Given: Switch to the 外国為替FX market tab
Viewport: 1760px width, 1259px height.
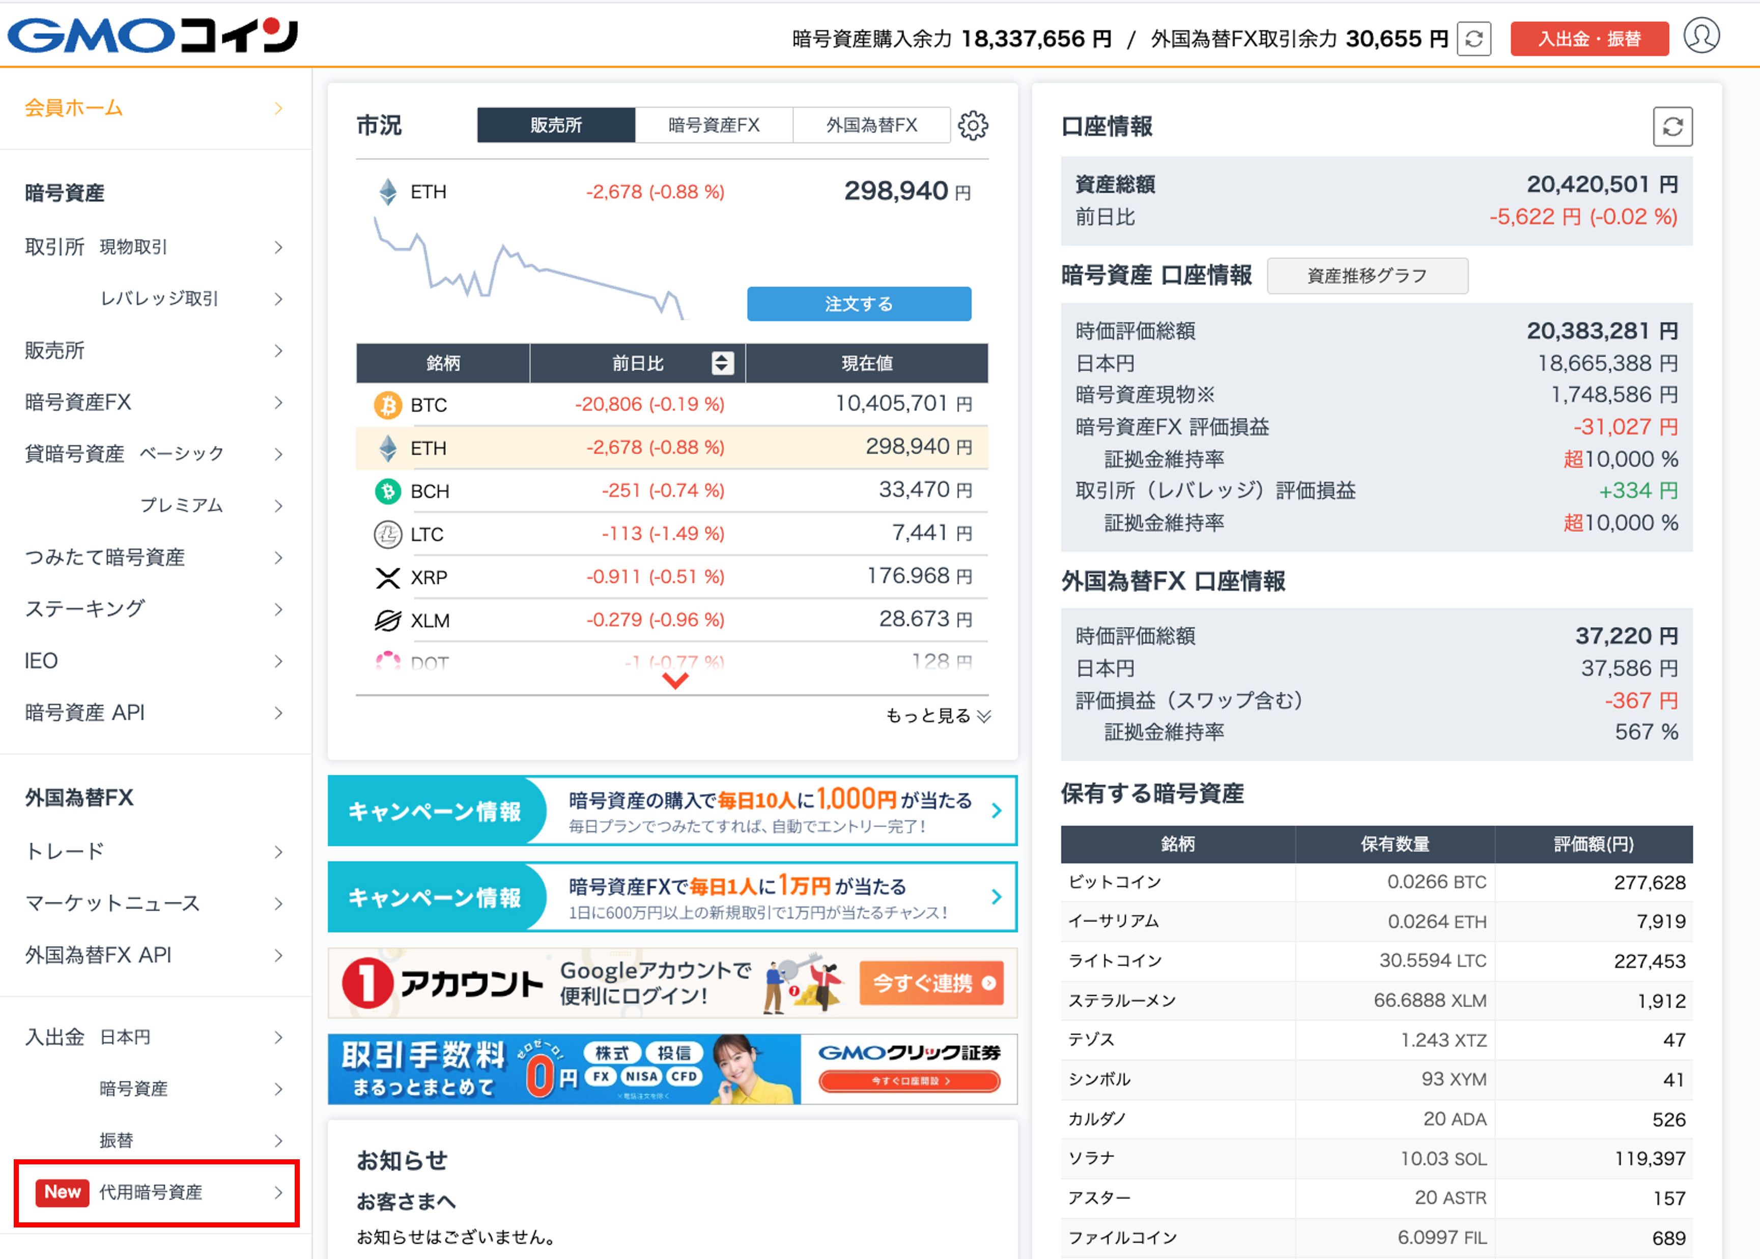Looking at the screenshot, I should click(x=871, y=125).
